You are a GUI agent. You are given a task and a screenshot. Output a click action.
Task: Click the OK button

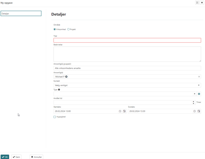point(5,157)
